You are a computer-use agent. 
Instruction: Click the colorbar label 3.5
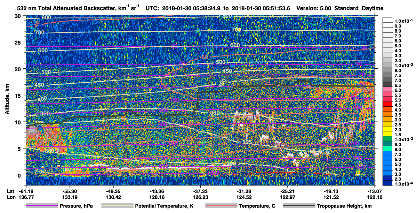click(397, 115)
